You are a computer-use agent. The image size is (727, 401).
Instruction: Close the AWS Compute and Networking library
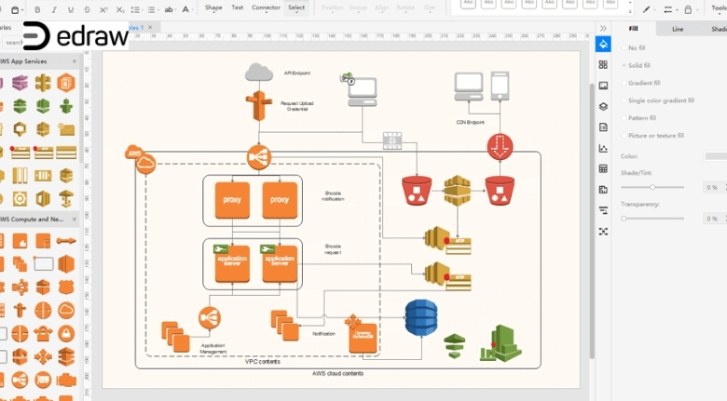75,219
